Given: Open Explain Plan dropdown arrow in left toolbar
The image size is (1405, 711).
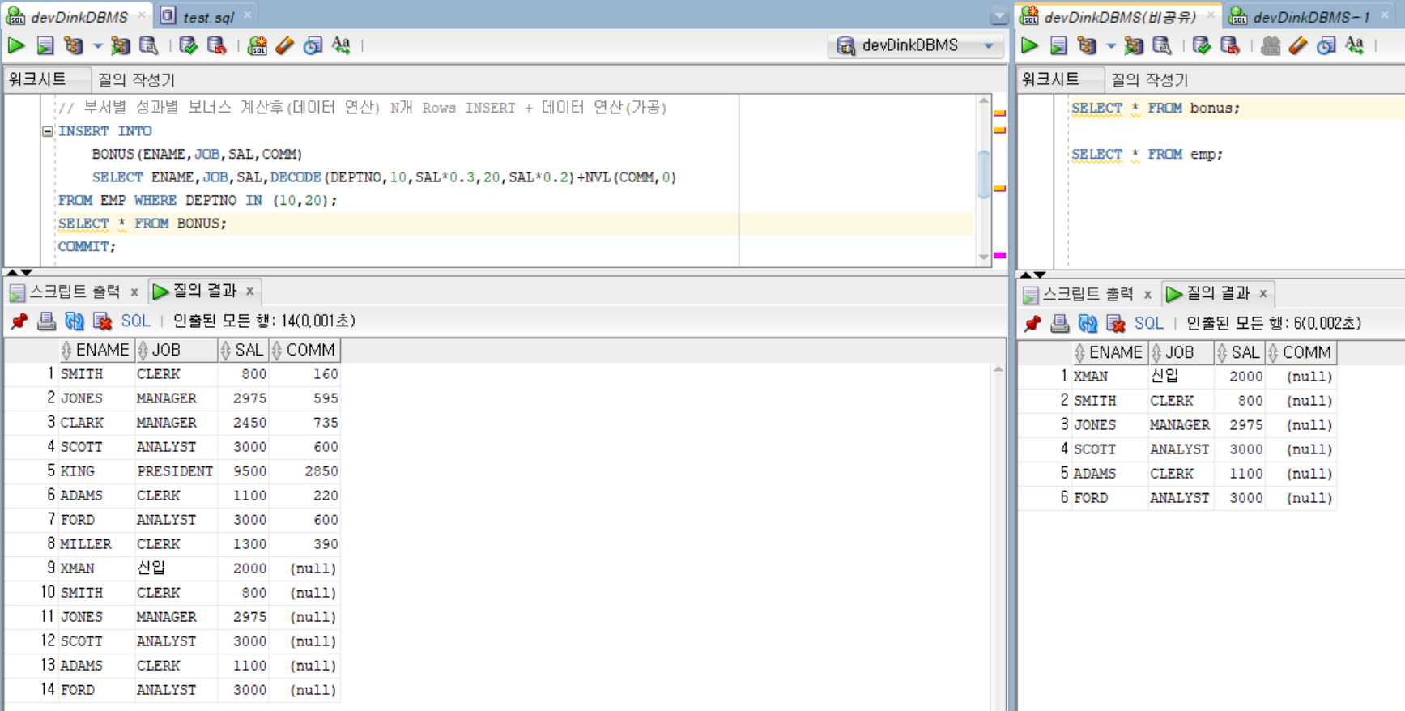Looking at the screenshot, I should tap(97, 45).
